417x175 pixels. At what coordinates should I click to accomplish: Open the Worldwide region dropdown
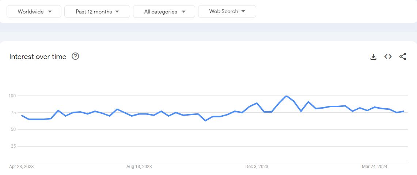(x=34, y=11)
